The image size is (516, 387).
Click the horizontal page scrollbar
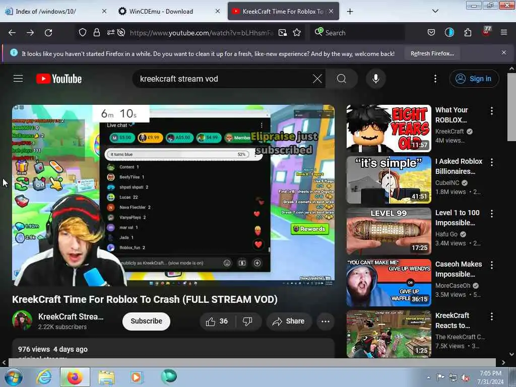pyautogui.click(x=252, y=362)
